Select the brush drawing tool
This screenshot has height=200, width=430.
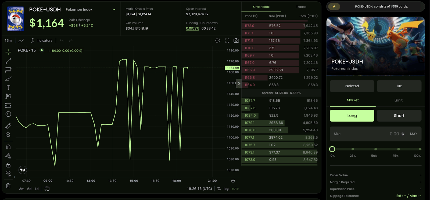[x=8, y=79]
